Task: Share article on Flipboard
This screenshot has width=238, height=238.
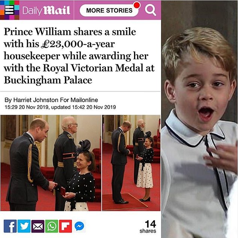Action: pyautogui.click(x=65, y=226)
